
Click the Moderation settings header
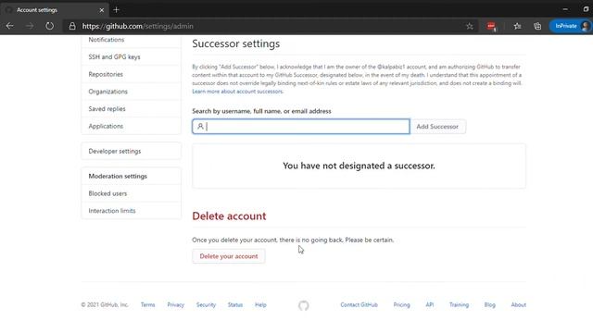pos(118,176)
